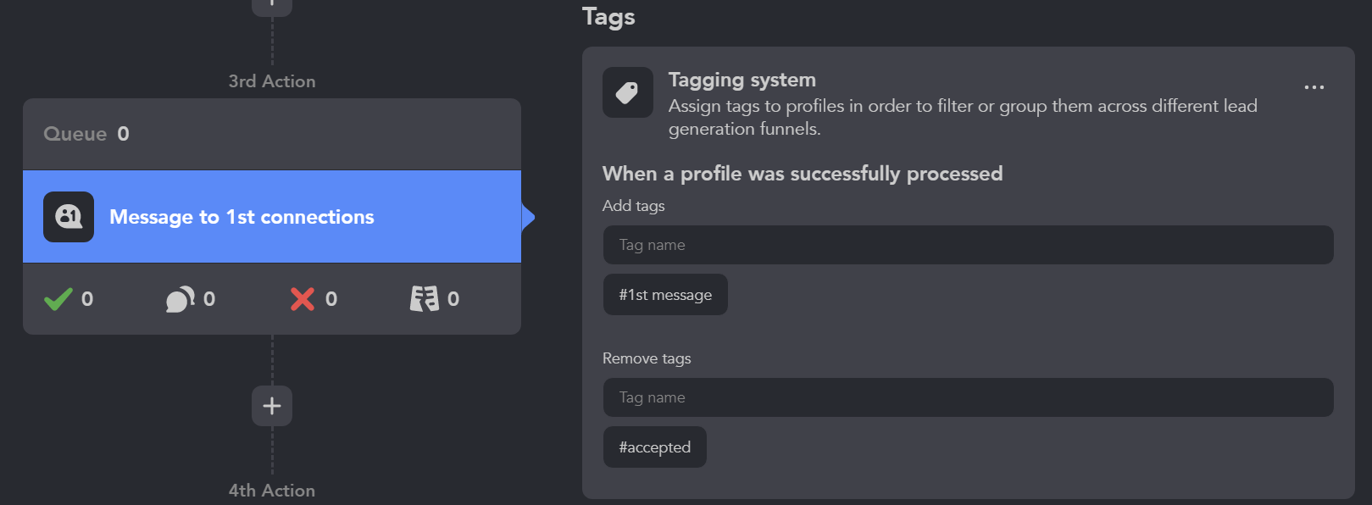1372x505 pixels.
Task: Click the tag icon on the Tagging system card
Action: click(627, 92)
